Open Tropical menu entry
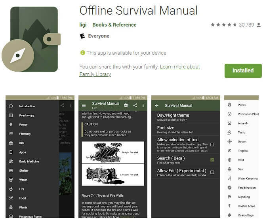 (x=242, y=151)
